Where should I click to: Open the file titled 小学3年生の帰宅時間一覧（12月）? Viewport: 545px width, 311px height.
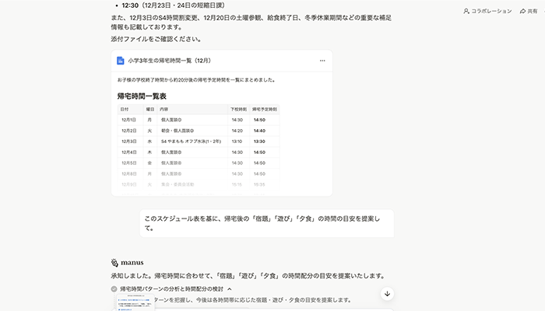coord(170,61)
